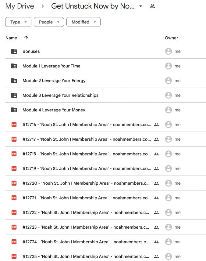This screenshot has height=261, width=206.
Task: Open the Module 3 Leverage Your Relationships folder
Action: click(60, 95)
